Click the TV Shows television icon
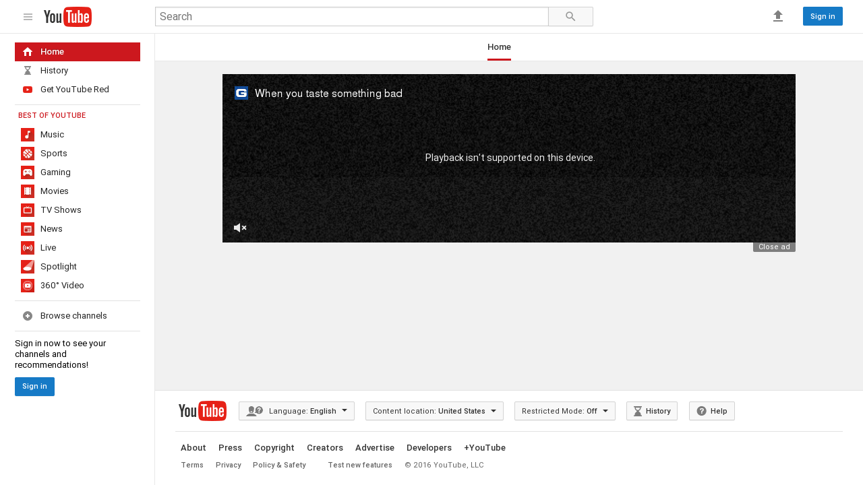This screenshot has width=863, height=485. tap(28, 210)
